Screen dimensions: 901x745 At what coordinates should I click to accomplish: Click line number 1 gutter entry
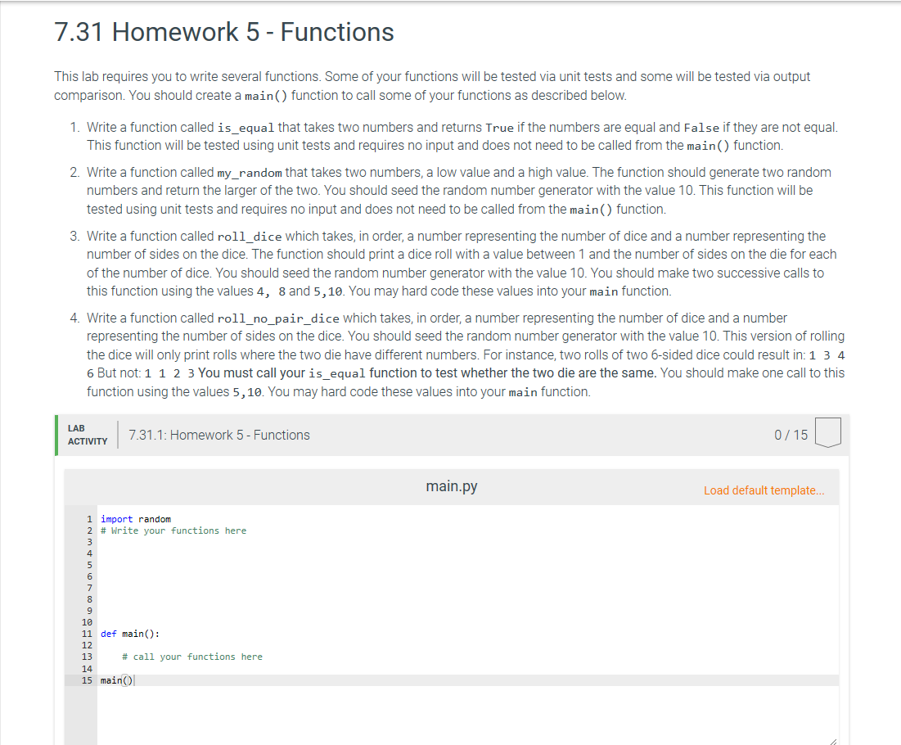point(88,518)
